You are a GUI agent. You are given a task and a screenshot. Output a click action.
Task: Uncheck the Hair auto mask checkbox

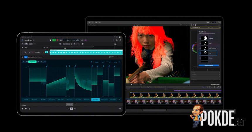point(200,53)
